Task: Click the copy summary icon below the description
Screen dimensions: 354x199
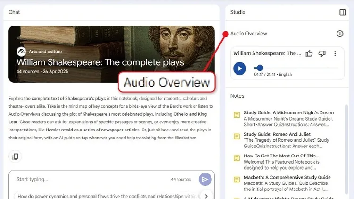Action: (15, 156)
